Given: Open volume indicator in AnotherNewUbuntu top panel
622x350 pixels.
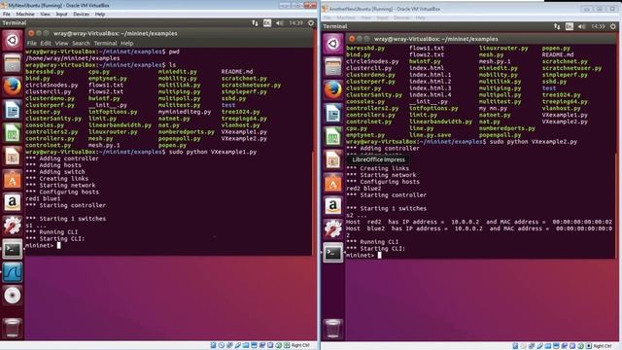Looking at the screenshot, I should (x=582, y=26).
